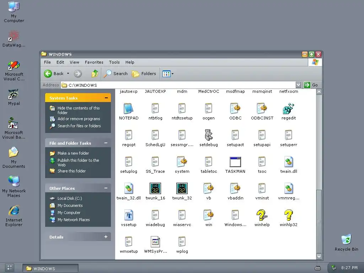Select the vbaddin settings file
The height and width of the screenshot is (273, 364).
pyautogui.click(x=235, y=188)
